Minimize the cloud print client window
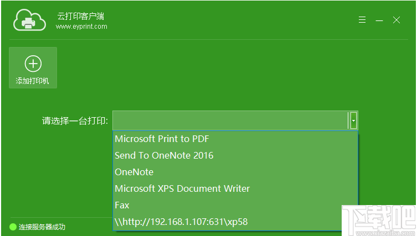417x236 pixels. pyautogui.click(x=379, y=20)
